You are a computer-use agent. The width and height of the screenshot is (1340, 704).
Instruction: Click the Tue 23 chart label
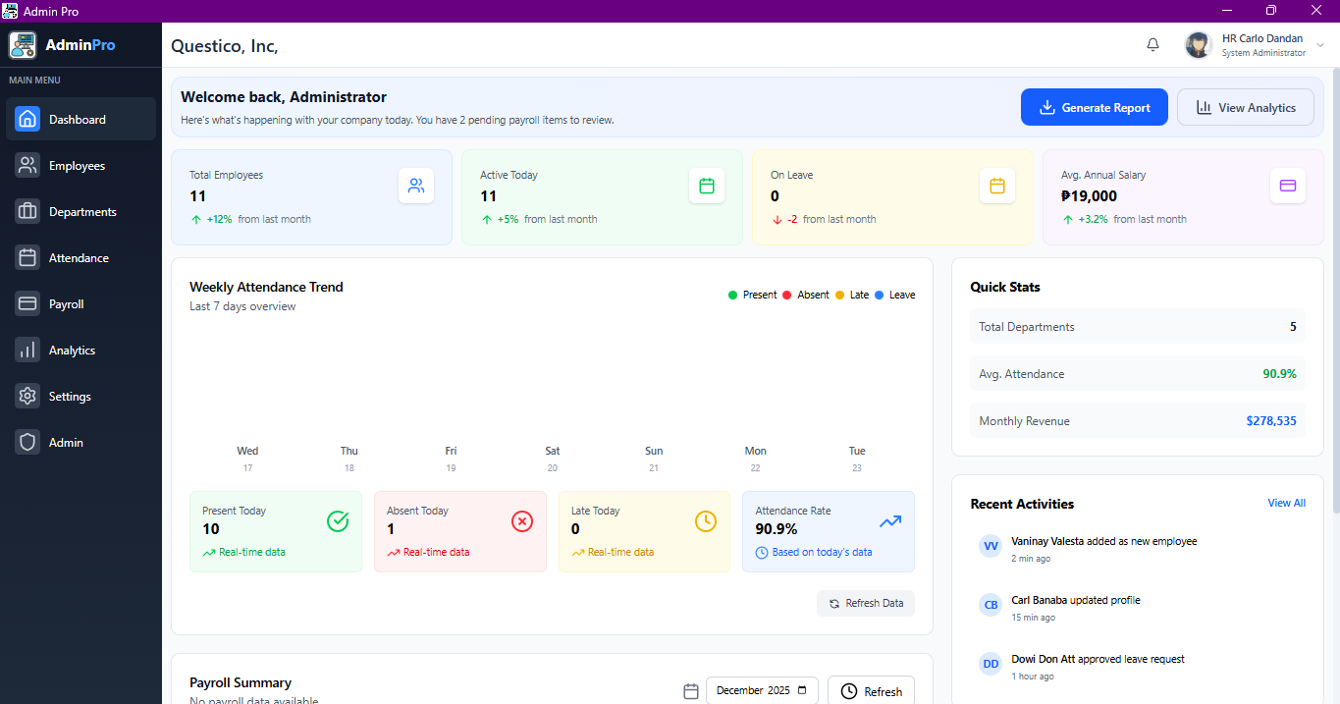pos(857,459)
